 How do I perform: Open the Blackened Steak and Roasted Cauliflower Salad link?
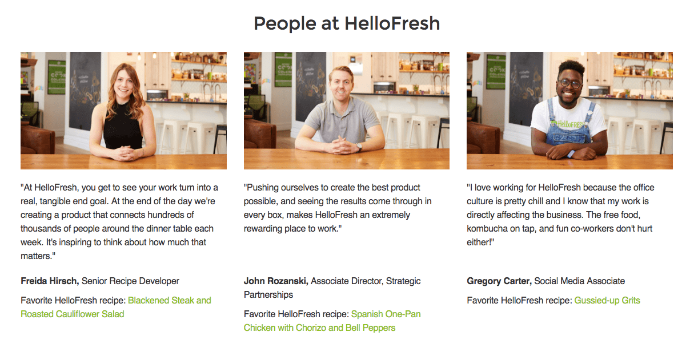point(169,300)
